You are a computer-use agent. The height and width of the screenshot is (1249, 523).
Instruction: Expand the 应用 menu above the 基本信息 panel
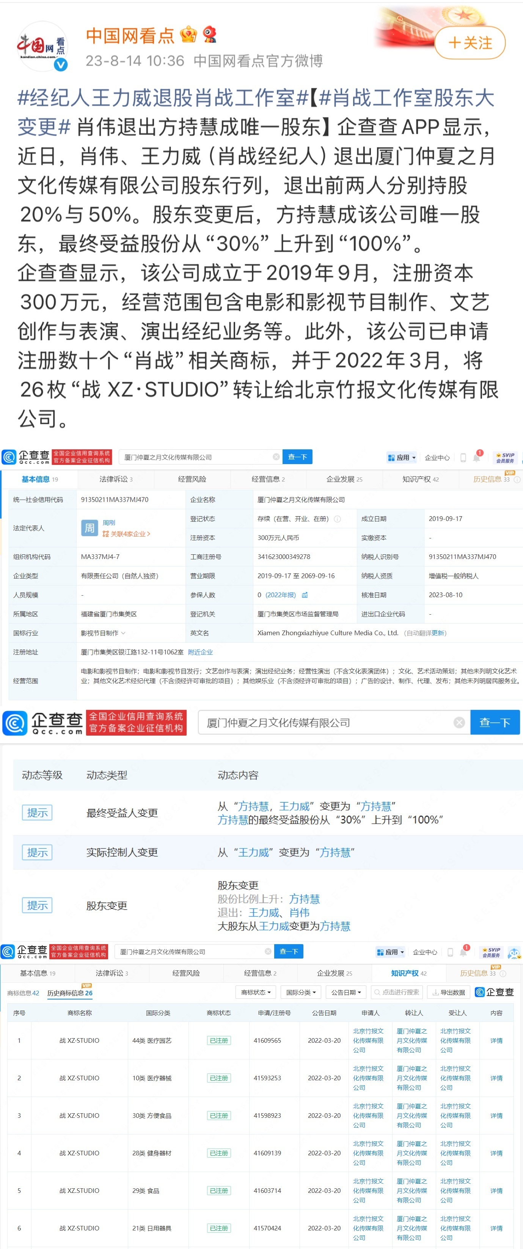click(x=402, y=457)
